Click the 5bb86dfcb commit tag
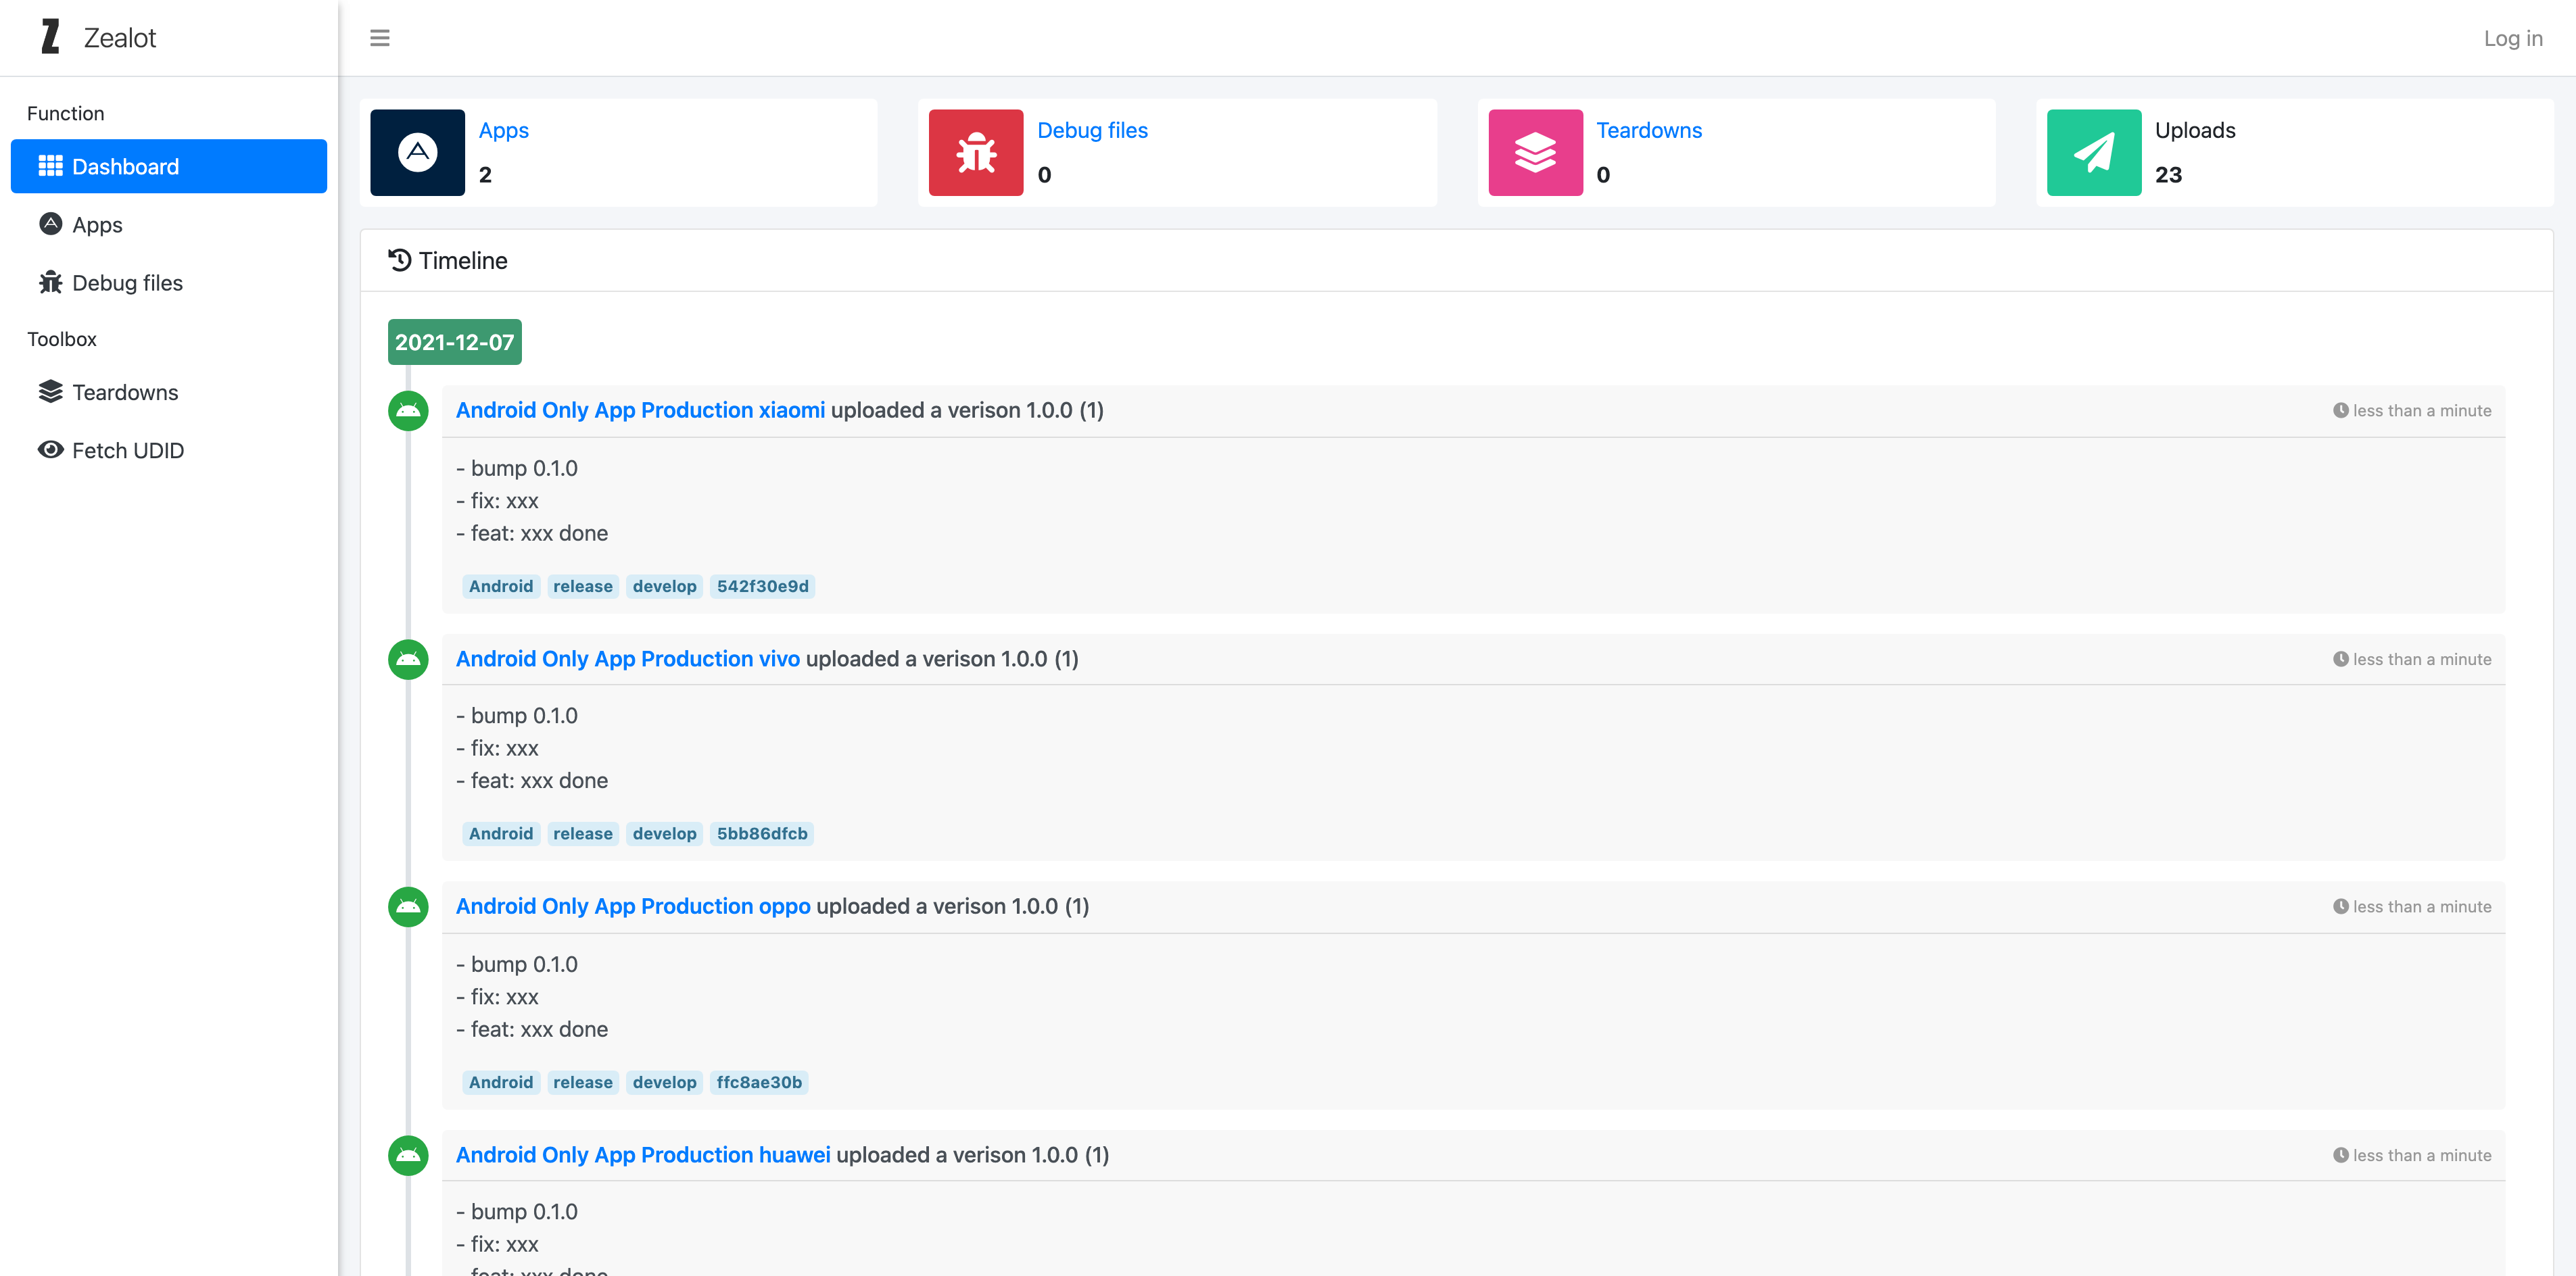This screenshot has height=1276, width=2576. (x=761, y=835)
